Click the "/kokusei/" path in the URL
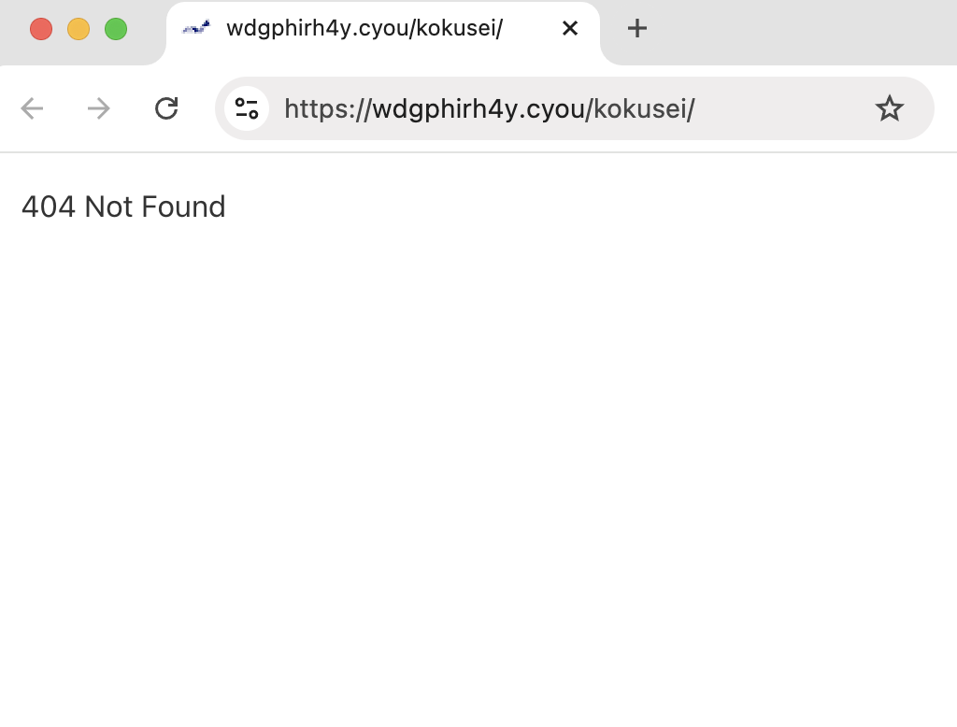 pos(643,109)
